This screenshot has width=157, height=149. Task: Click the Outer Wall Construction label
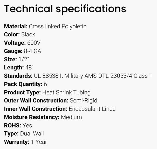(x=36, y=101)
